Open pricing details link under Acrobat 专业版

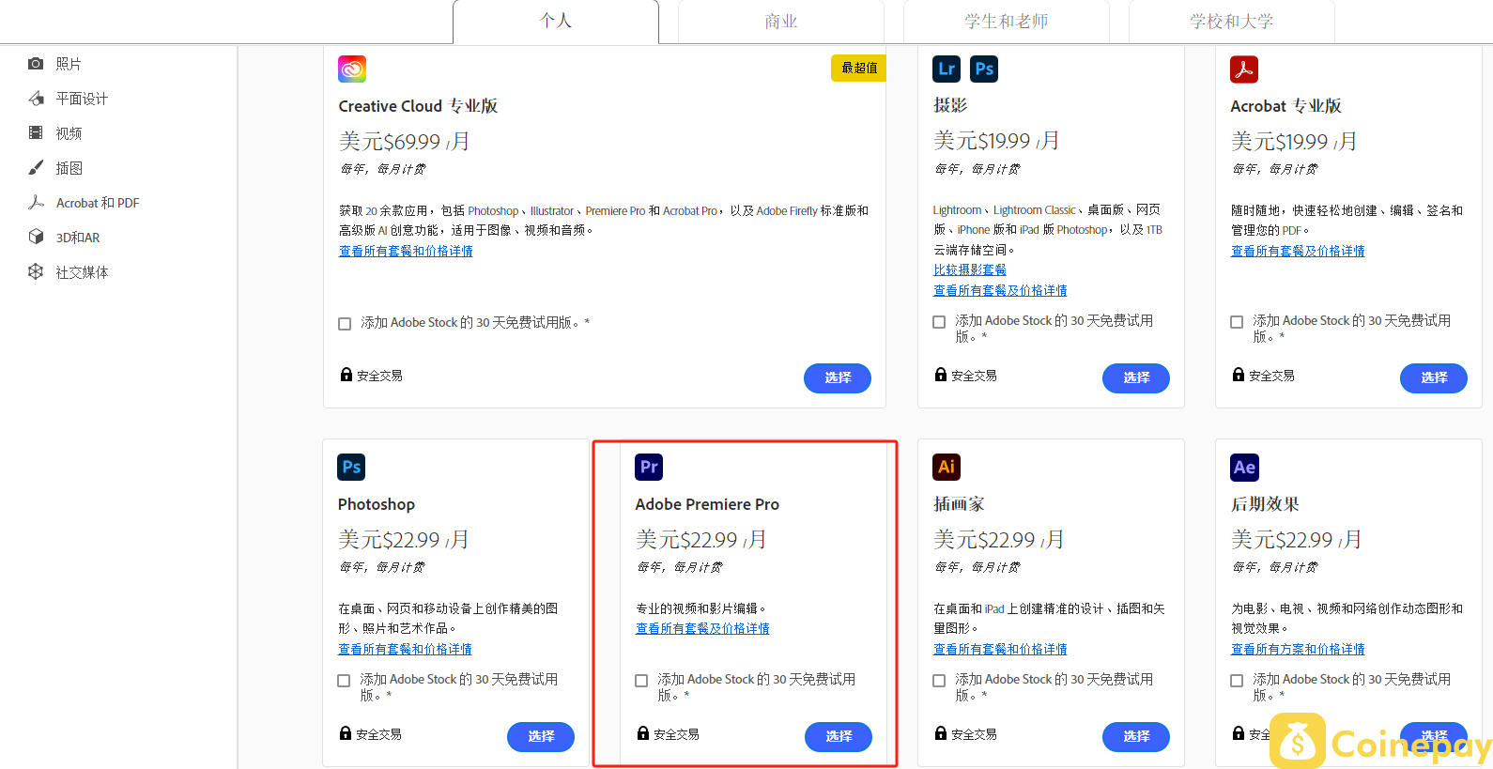[x=1298, y=251]
